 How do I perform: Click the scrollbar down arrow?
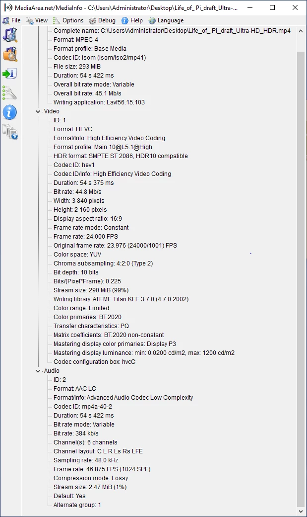(301, 511)
